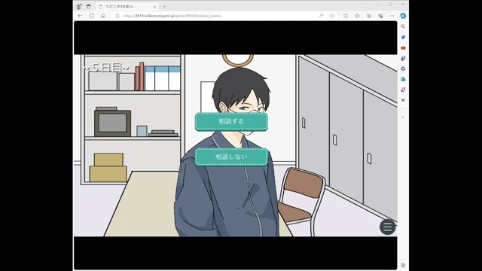Open the sidebar tools briefcase icon
482x271 pixels.
(x=403, y=47)
